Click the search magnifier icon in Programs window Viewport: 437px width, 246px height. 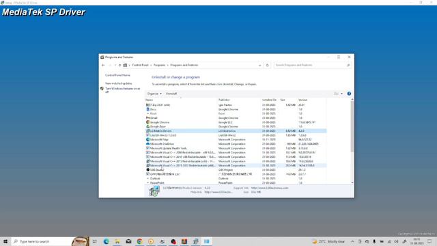348,66
